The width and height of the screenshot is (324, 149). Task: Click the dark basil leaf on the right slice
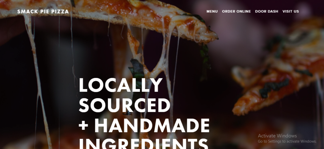[274, 87]
